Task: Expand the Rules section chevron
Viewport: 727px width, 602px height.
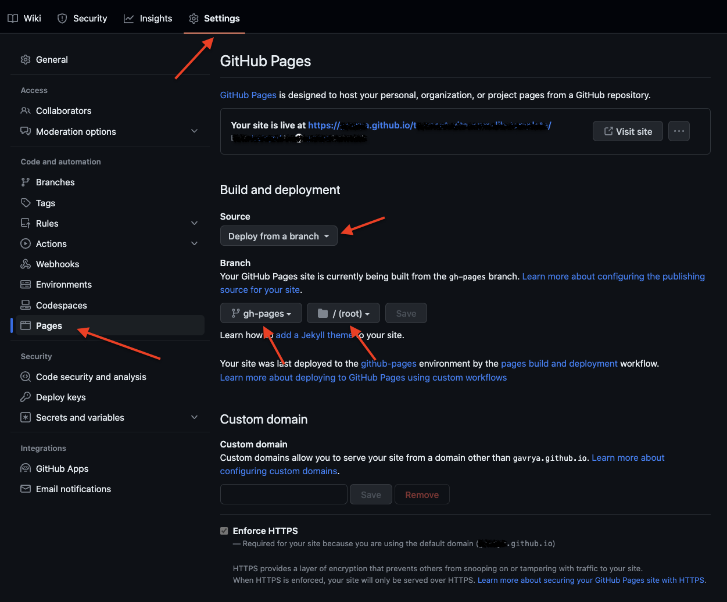Action: point(195,223)
